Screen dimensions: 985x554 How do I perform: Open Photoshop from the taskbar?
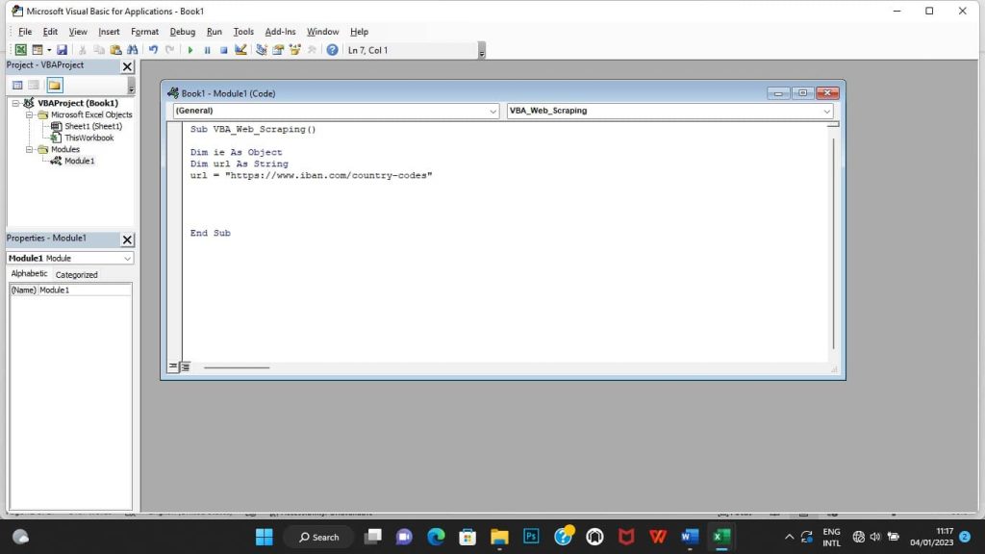(531, 537)
